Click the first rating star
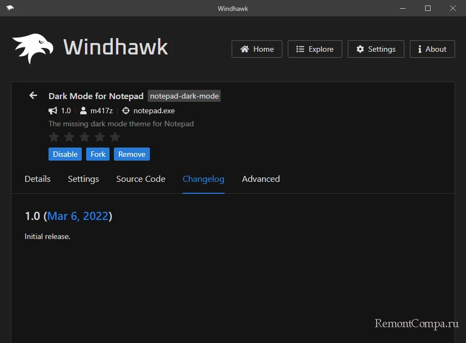The image size is (466, 343). pyautogui.click(x=54, y=137)
